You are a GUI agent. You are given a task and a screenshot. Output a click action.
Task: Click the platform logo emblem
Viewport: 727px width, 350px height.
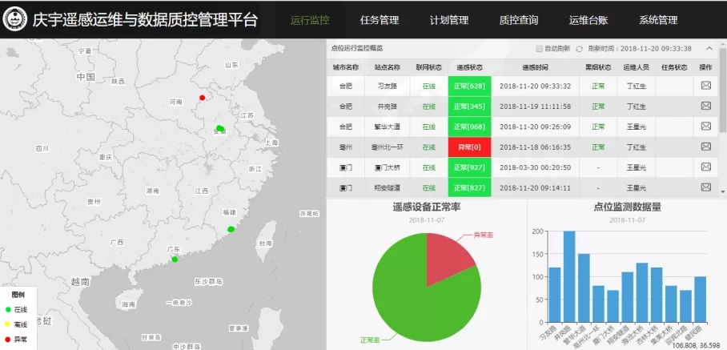pos(14,20)
